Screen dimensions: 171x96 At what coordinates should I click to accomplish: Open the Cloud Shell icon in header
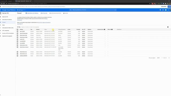160,10
